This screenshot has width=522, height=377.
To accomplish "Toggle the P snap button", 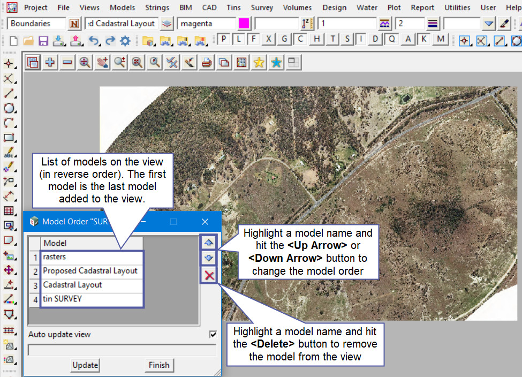I will (223, 40).
